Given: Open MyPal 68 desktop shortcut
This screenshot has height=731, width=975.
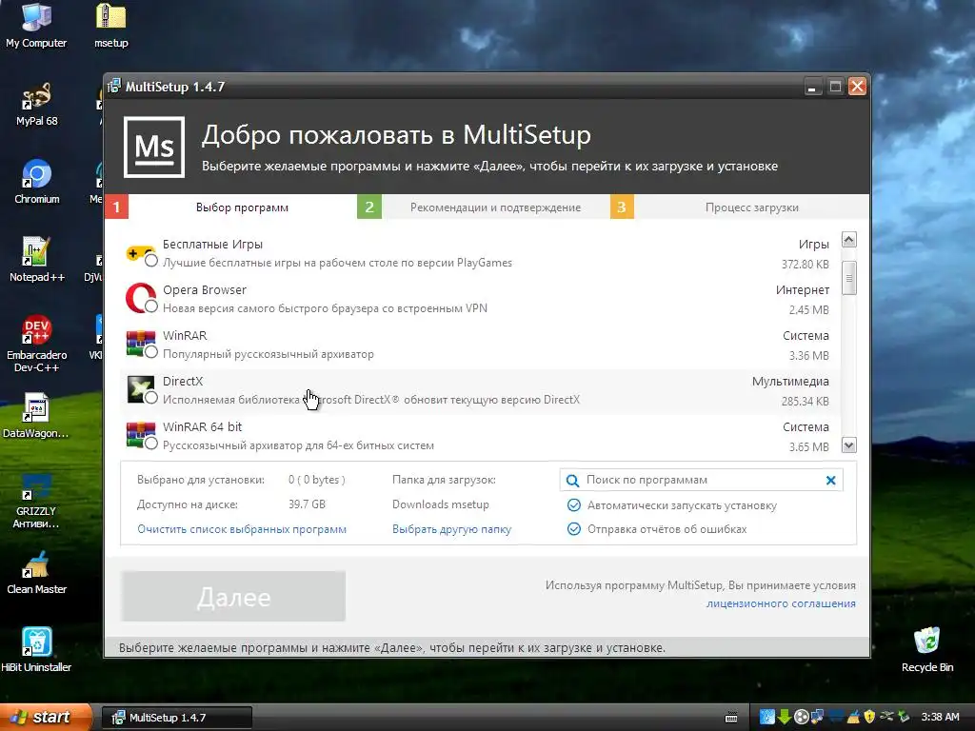Looking at the screenshot, I should pos(37,105).
